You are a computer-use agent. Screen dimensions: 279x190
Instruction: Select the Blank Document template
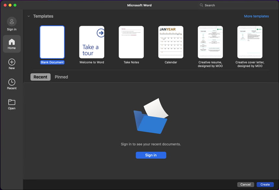tap(52, 42)
